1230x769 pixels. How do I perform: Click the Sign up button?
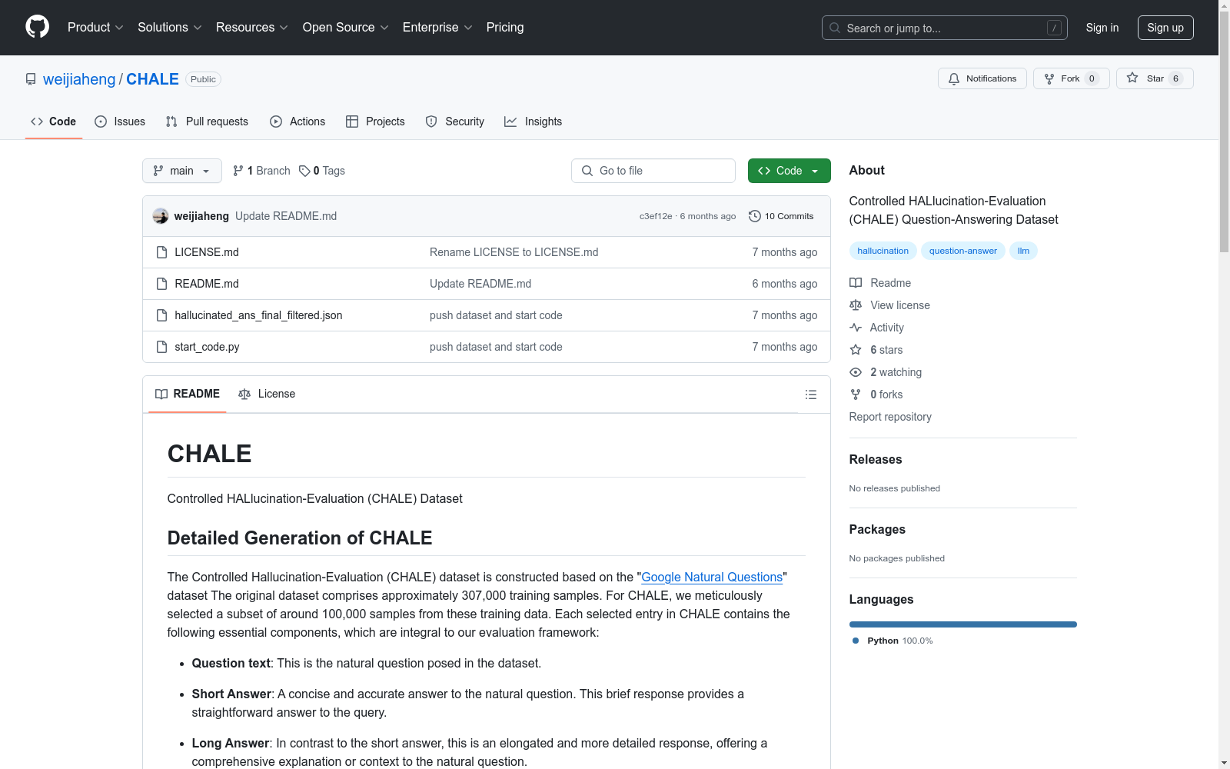pos(1165,28)
